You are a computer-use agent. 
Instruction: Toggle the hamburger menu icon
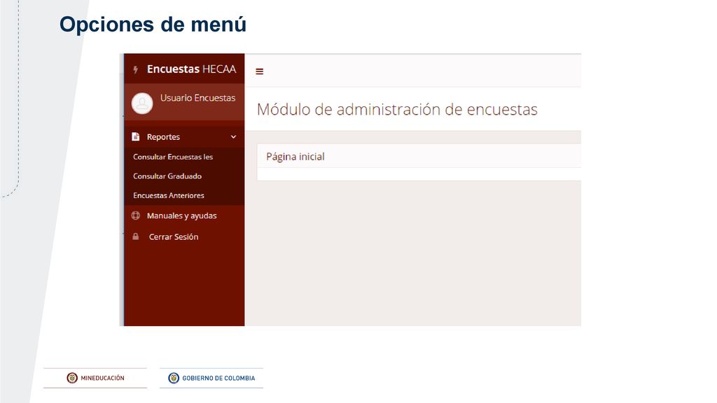click(x=259, y=71)
